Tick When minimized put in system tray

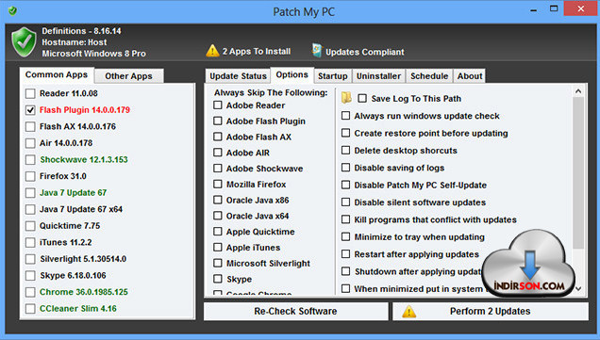coord(345,288)
